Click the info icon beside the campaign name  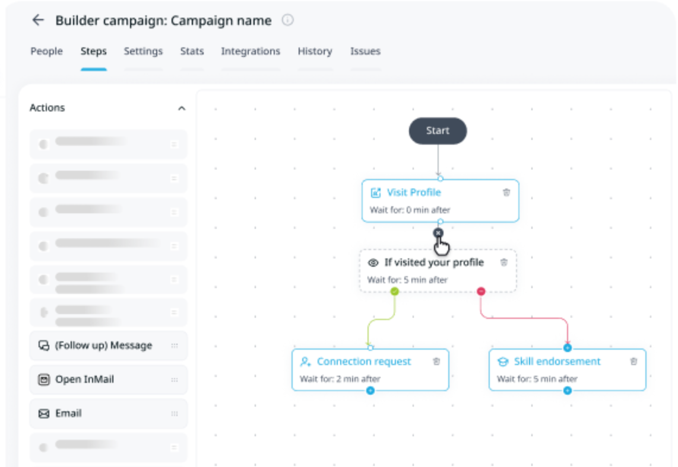287,20
